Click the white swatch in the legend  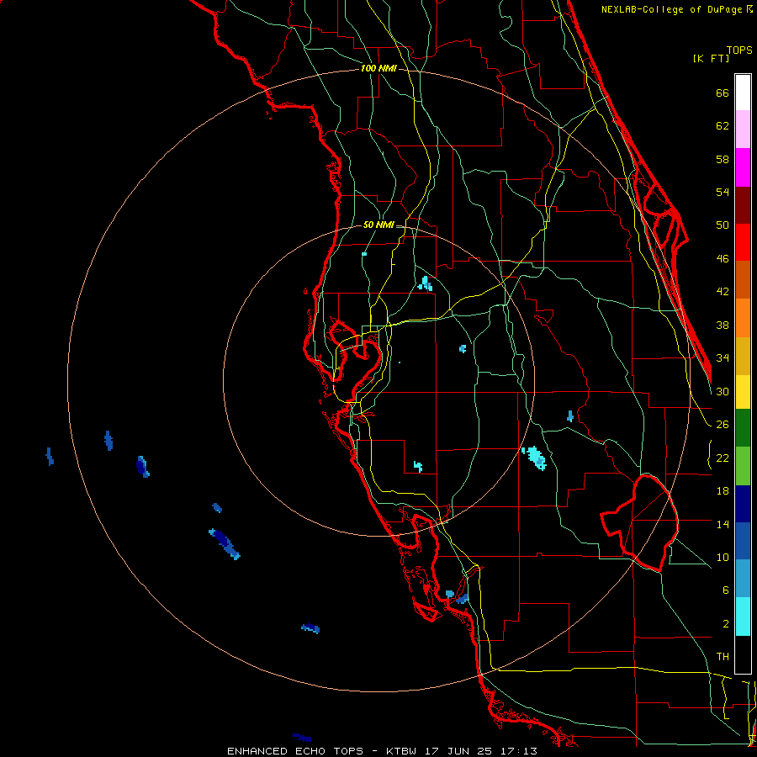743,93
